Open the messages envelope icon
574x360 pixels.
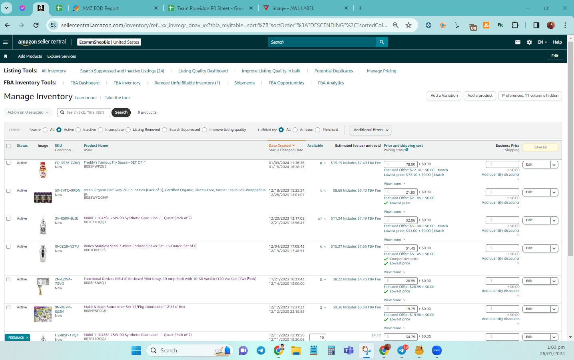coord(518,42)
